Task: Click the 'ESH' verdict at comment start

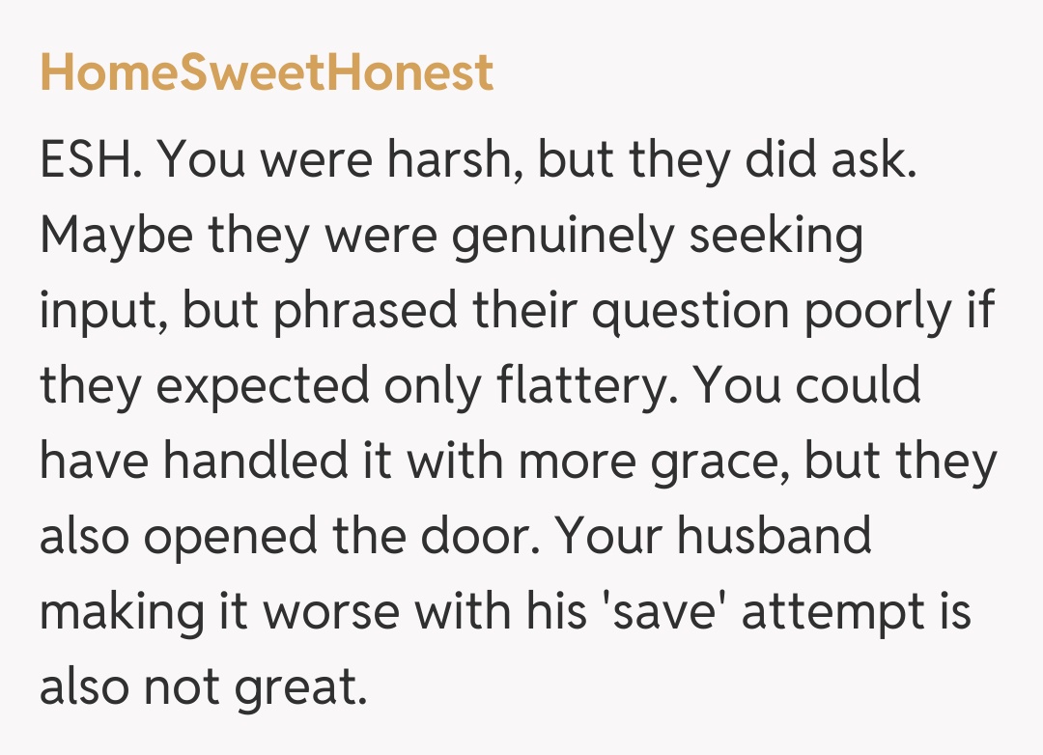Action: click(x=90, y=162)
